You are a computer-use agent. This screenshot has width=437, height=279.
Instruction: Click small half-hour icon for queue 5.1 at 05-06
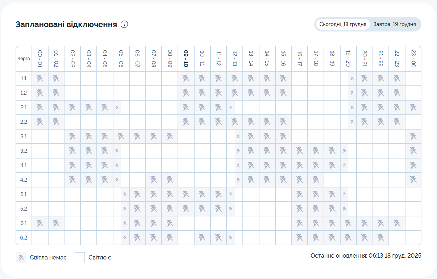pyautogui.click(x=125, y=194)
